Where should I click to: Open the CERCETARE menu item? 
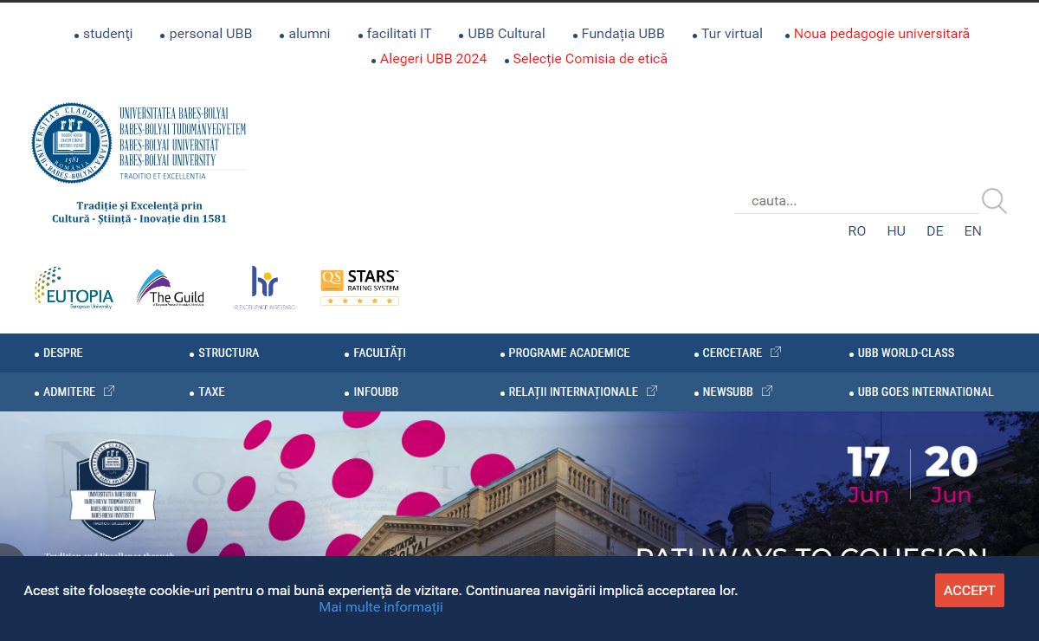[x=732, y=353]
